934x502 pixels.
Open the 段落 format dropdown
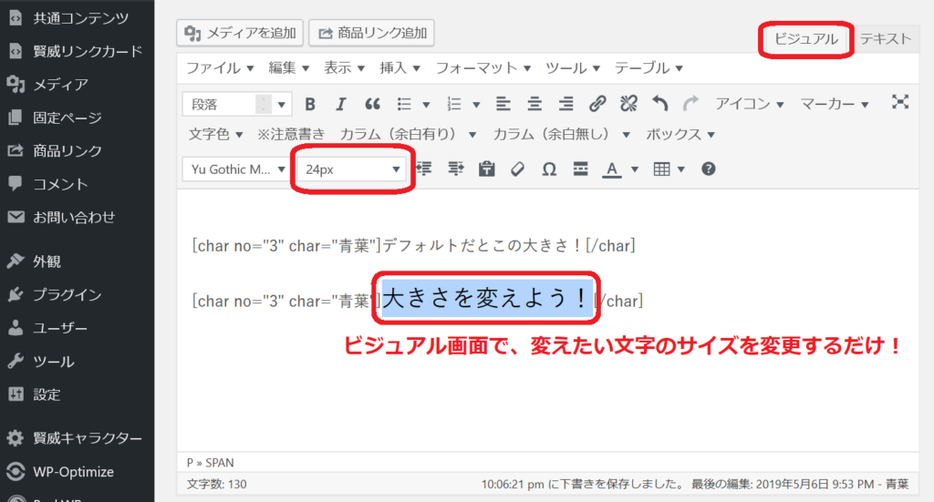coord(237,105)
